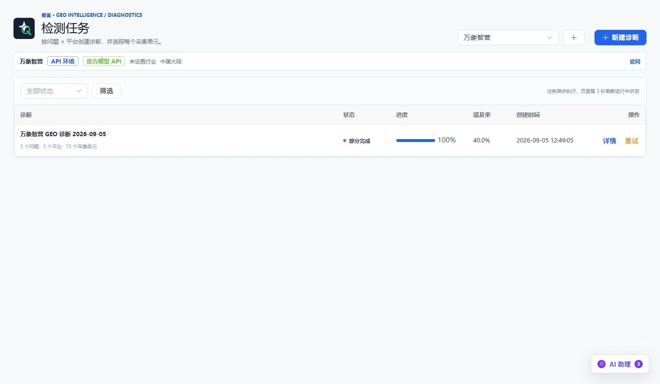Open the 全部状态 status filter dropdown

pyautogui.click(x=54, y=91)
